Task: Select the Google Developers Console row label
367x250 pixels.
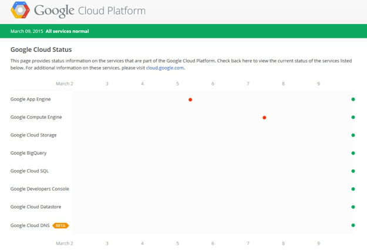Action: click(x=39, y=189)
